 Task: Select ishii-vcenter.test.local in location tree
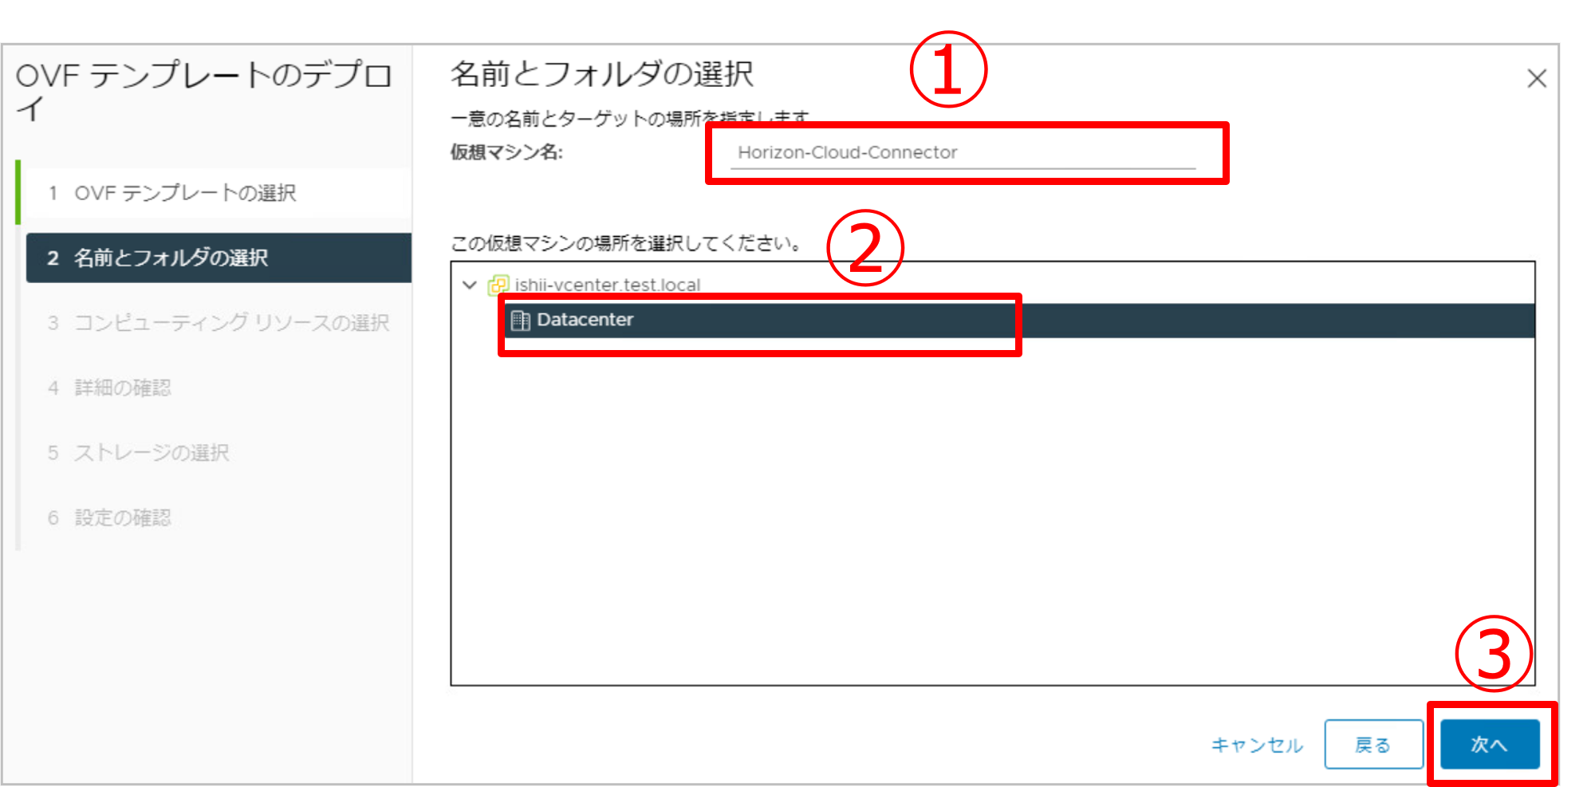(x=607, y=285)
